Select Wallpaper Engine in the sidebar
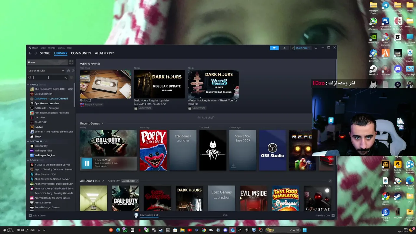The width and height of the screenshot is (416, 234). (x=45, y=155)
